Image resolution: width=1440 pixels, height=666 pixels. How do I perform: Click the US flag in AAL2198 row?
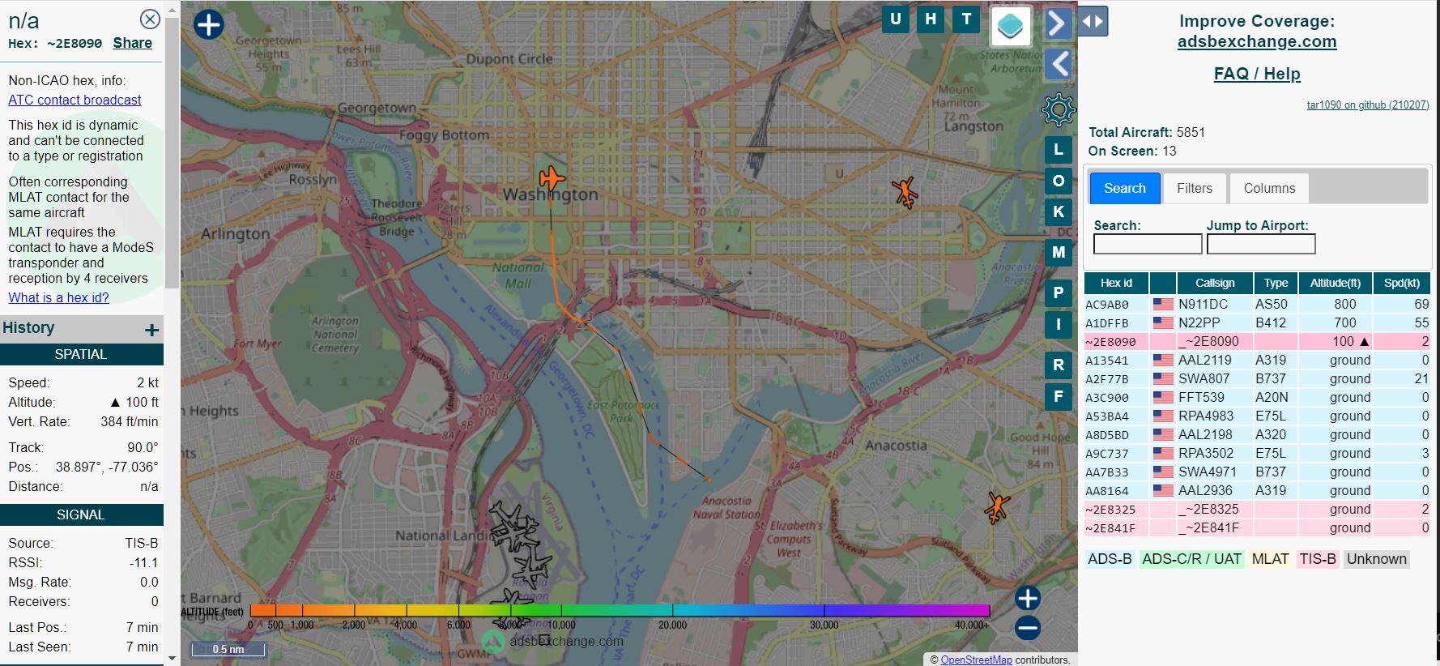click(x=1163, y=435)
